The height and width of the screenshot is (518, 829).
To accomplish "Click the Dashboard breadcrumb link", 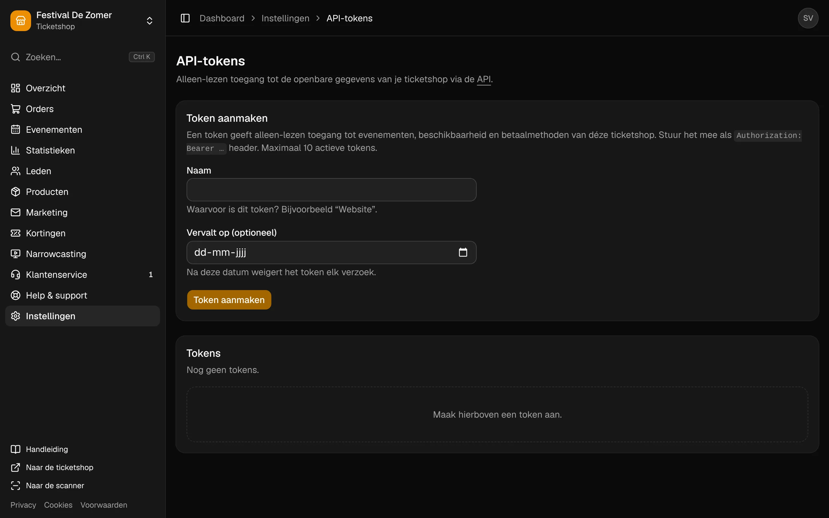I will point(222,18).
